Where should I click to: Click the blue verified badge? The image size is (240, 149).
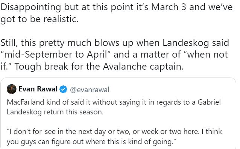63,89
